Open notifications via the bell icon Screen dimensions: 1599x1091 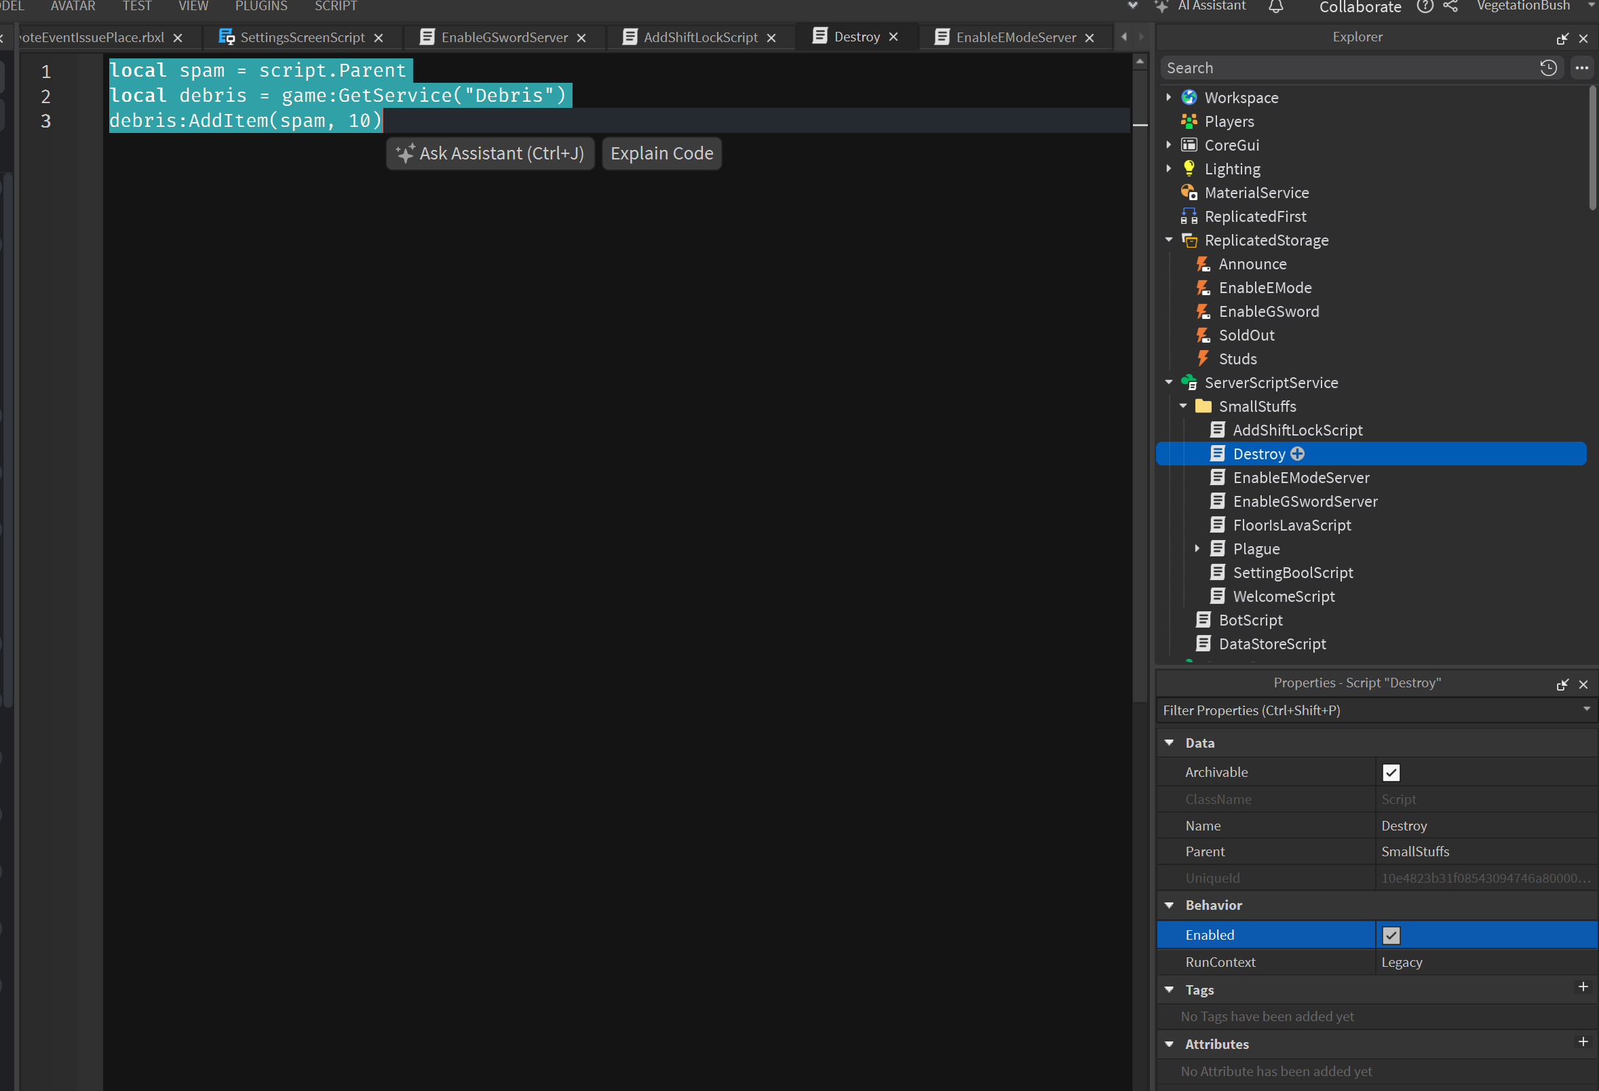click(x=1275, y=7)
